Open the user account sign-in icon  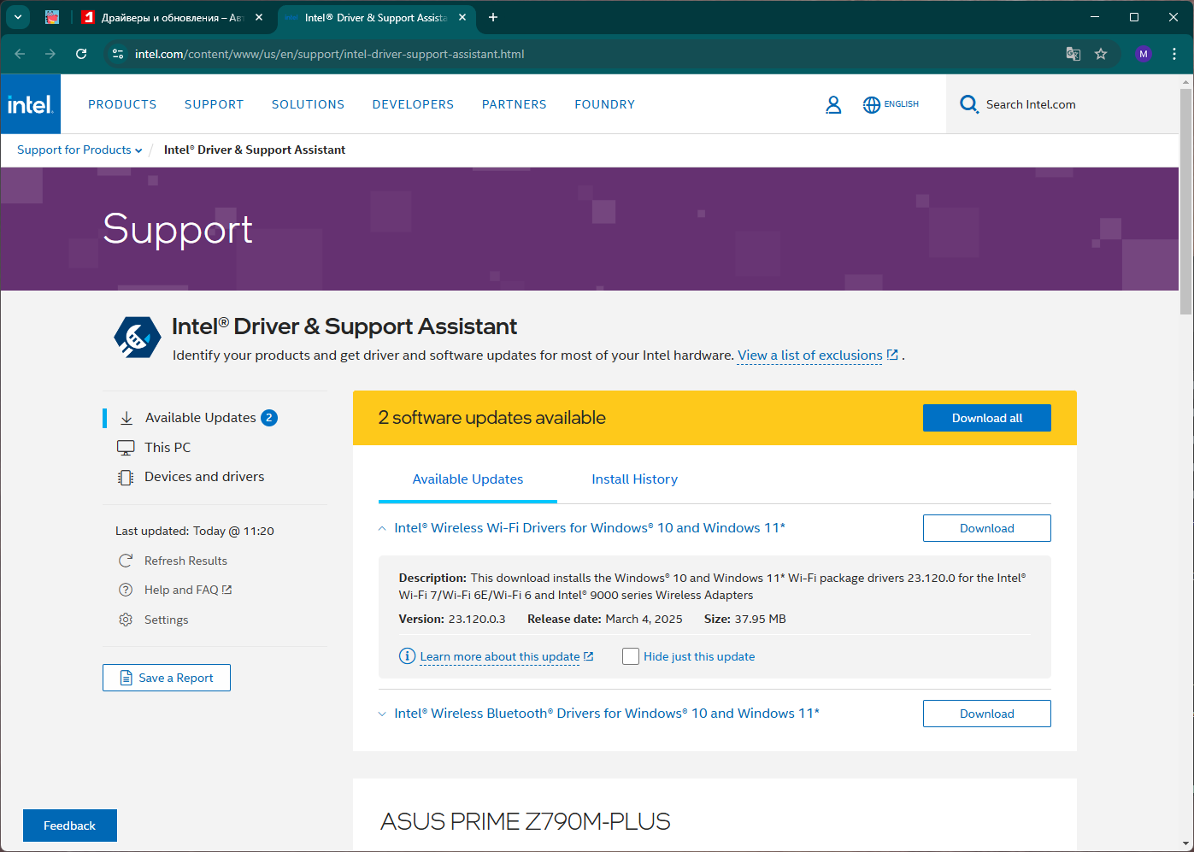click(x=833, y=104)
